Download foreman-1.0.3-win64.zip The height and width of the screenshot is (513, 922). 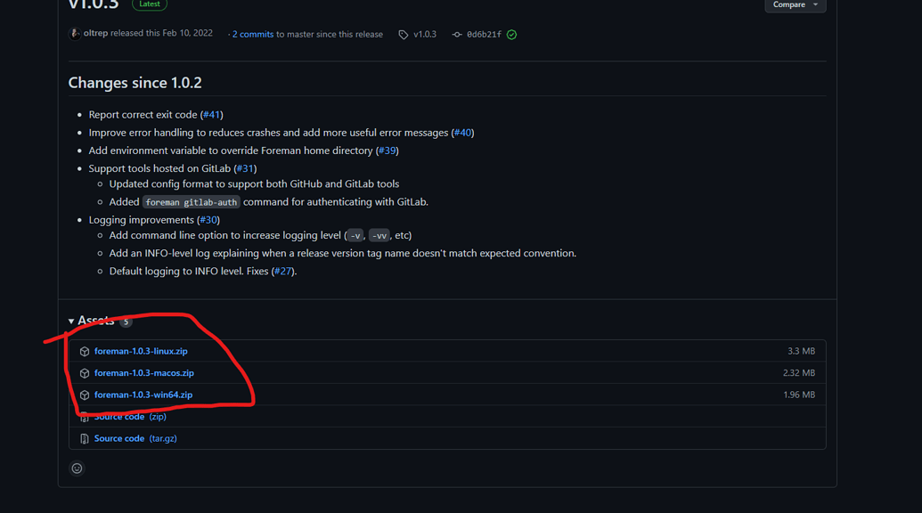[143, 395]
